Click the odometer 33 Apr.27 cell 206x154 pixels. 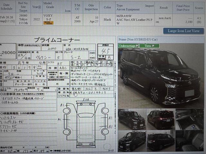91,19
